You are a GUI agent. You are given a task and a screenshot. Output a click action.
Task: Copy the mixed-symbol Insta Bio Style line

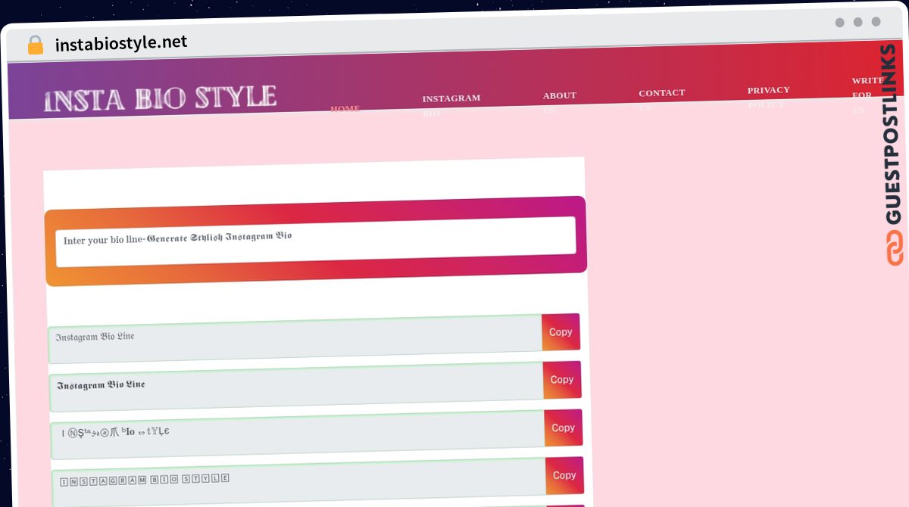563,428
